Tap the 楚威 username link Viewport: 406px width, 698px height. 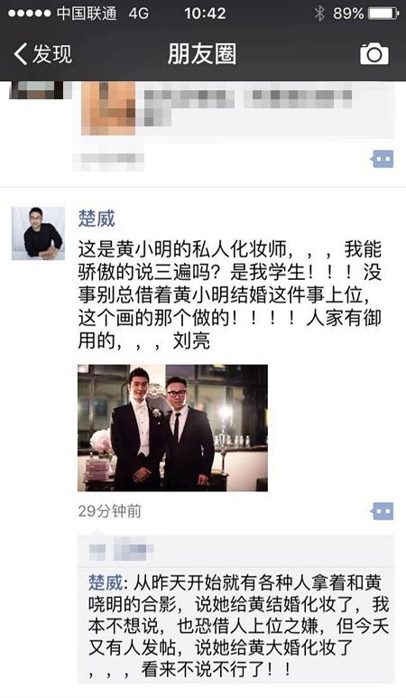click(x=97, y=219)
